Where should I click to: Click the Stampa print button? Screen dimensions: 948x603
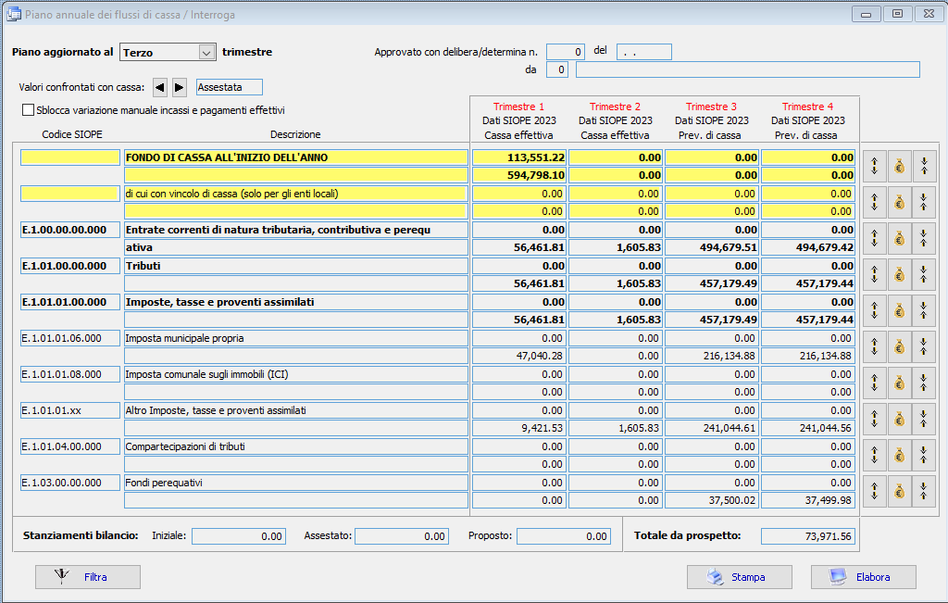coord(739,577)
